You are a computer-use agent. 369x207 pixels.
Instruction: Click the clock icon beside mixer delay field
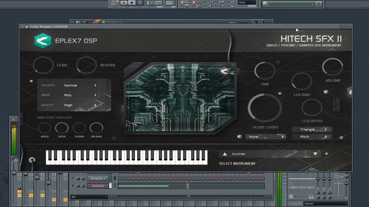(291, 197)
